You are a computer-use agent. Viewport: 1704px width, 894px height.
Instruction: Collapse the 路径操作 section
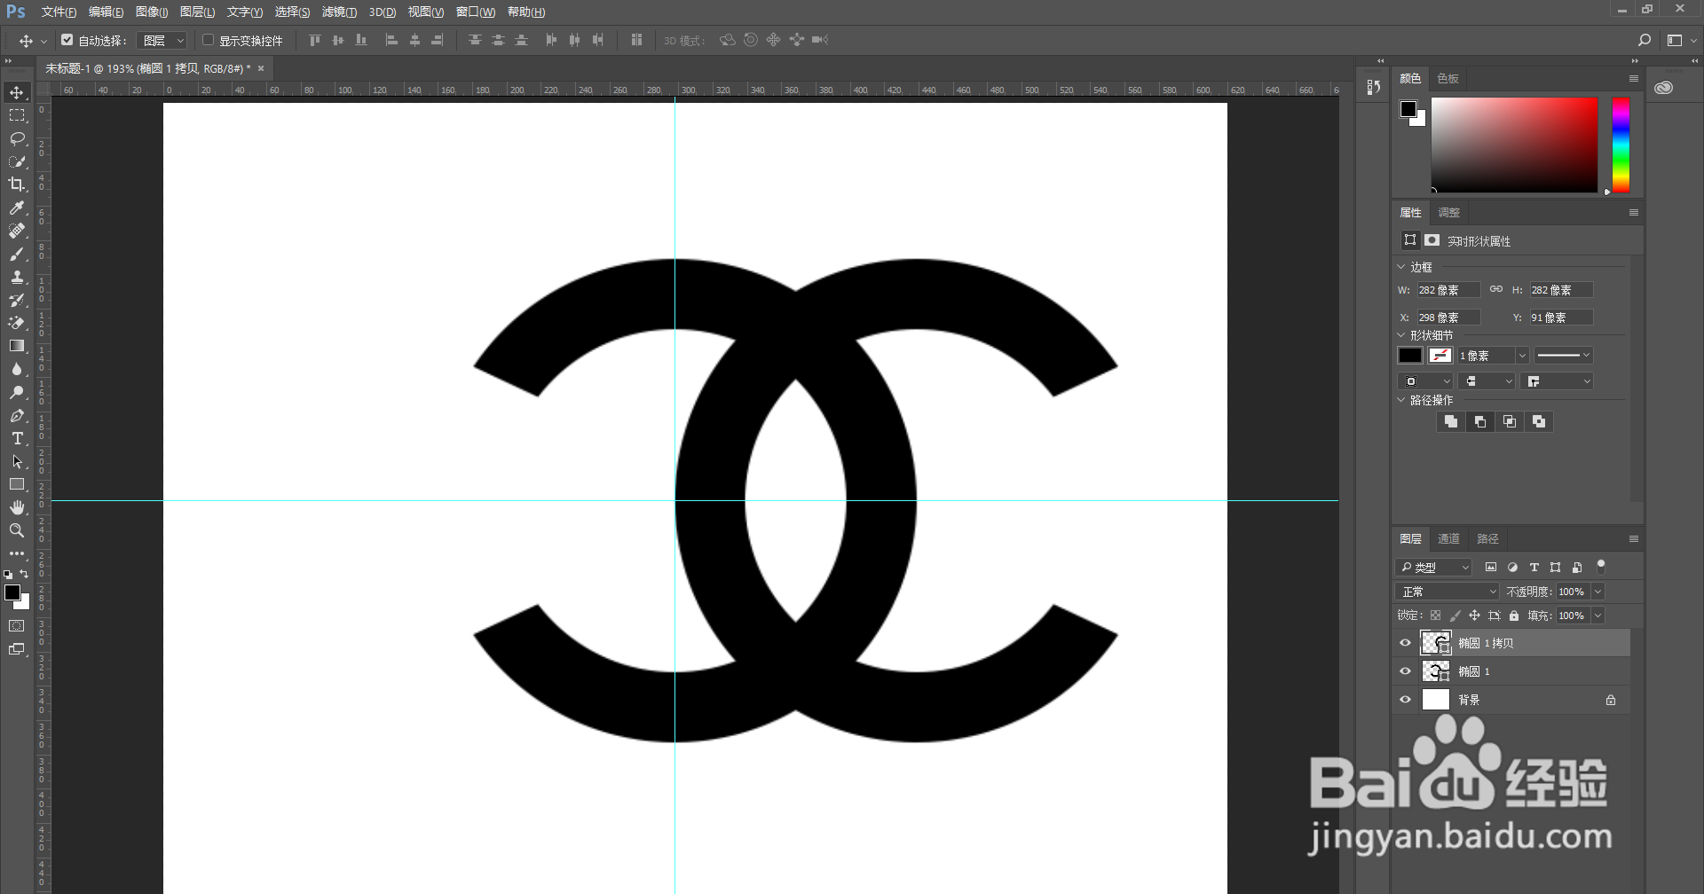coord(1401,399)
